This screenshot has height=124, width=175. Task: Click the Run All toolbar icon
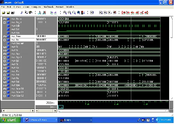click(110, 12)
